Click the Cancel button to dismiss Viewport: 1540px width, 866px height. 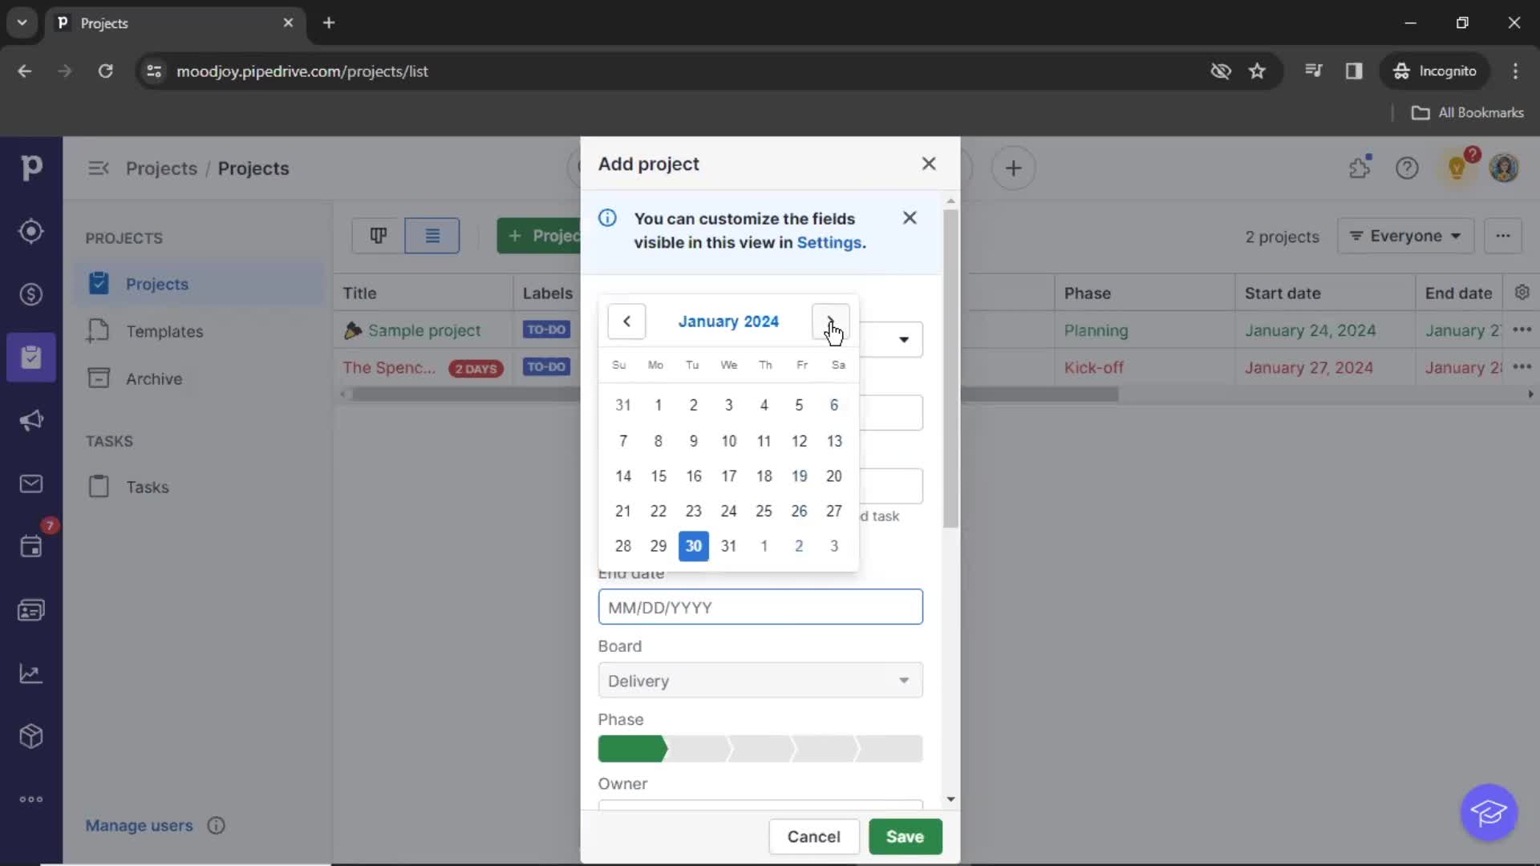click(x=814, y=836)
